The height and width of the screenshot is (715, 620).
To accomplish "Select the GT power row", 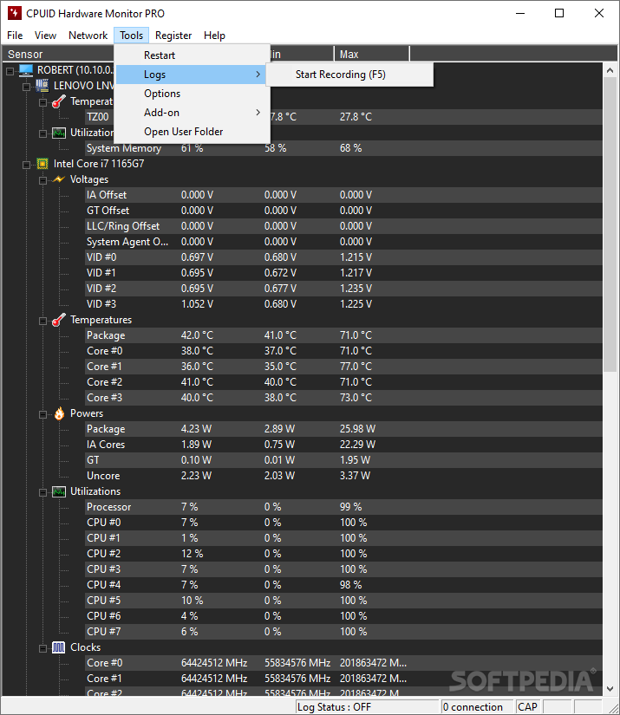I will pyautogui.click(x=343, y=460).
